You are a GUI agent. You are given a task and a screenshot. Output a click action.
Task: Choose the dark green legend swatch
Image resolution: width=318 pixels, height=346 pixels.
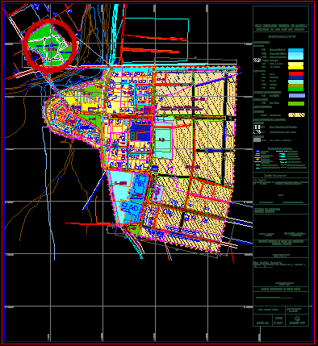tap(296, 89)
